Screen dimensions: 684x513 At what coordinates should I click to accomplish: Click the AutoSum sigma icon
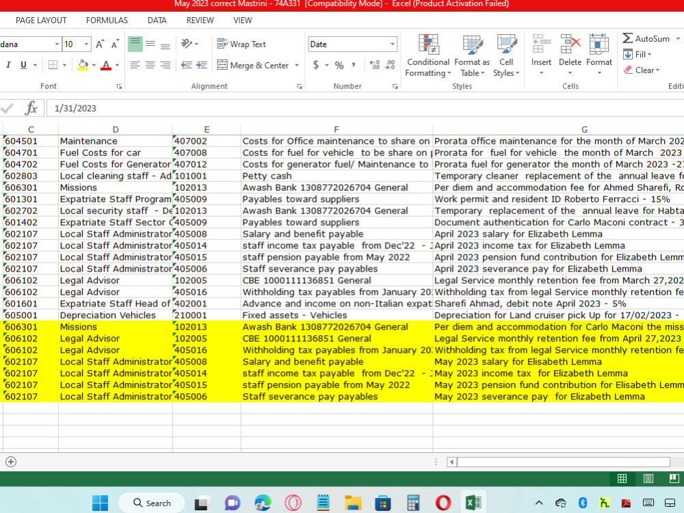coord(627,38)
